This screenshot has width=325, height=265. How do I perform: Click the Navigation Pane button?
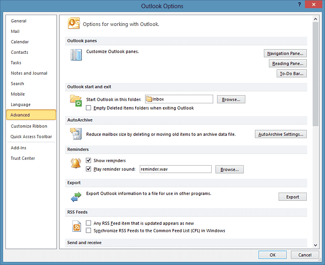285,53
